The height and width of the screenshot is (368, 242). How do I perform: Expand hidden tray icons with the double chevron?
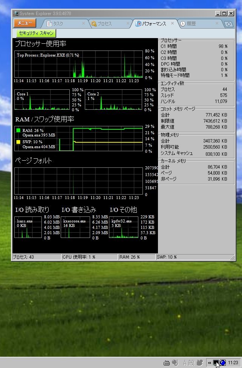click(209, 363)
